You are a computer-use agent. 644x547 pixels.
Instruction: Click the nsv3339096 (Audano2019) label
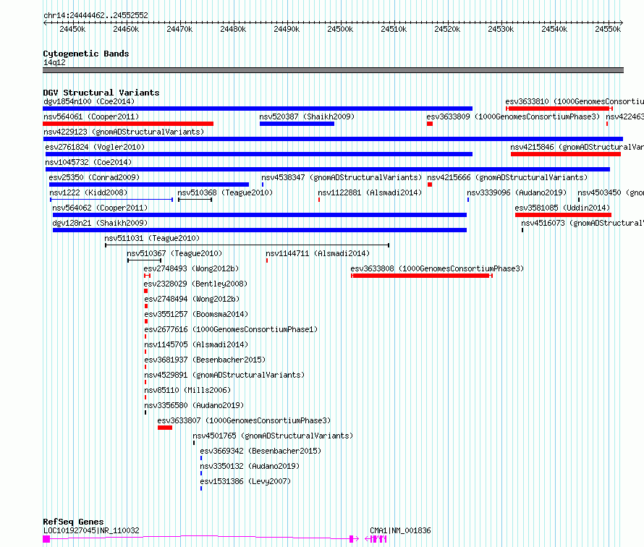517,192
